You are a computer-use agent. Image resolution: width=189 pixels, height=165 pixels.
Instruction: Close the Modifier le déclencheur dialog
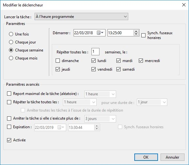(x=184, y=5)
